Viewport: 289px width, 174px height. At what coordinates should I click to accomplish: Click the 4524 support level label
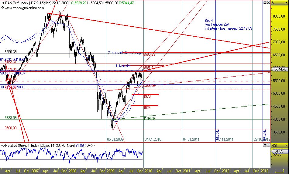pos(147,108)
